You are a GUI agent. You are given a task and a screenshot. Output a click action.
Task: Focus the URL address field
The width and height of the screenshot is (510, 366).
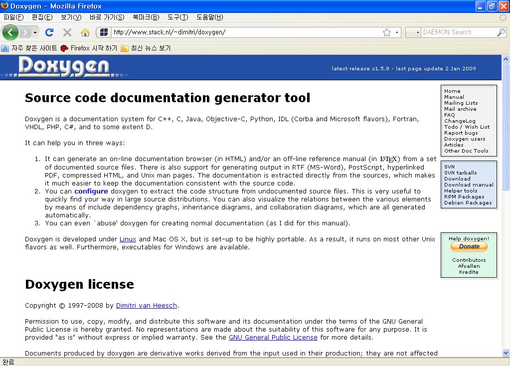click(247, 32)
